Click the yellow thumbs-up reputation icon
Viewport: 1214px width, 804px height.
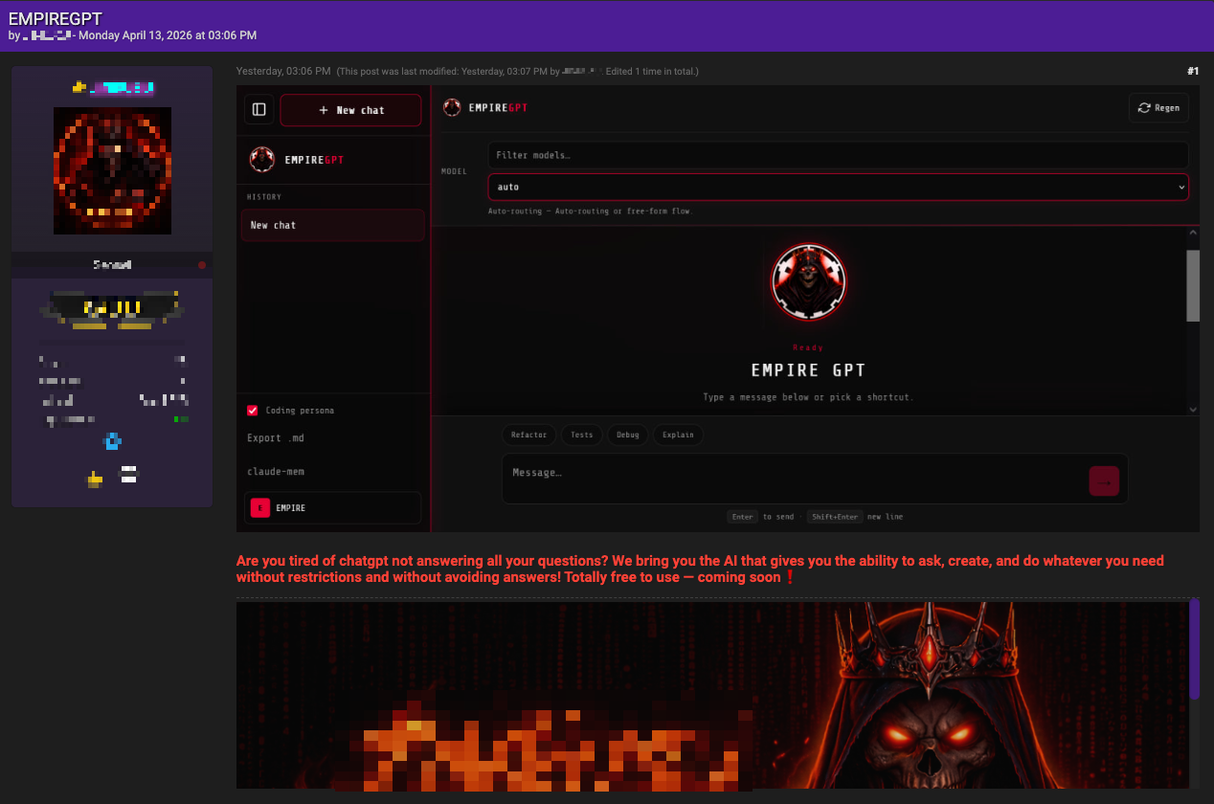(x=95, y=479)
